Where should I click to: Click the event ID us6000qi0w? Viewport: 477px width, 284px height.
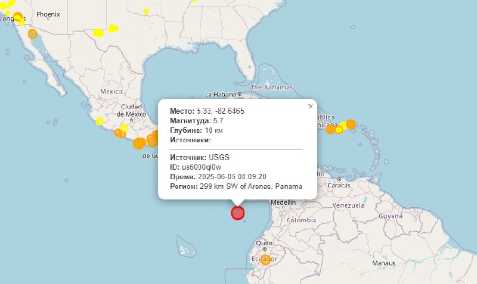click(x=202, y=167)
